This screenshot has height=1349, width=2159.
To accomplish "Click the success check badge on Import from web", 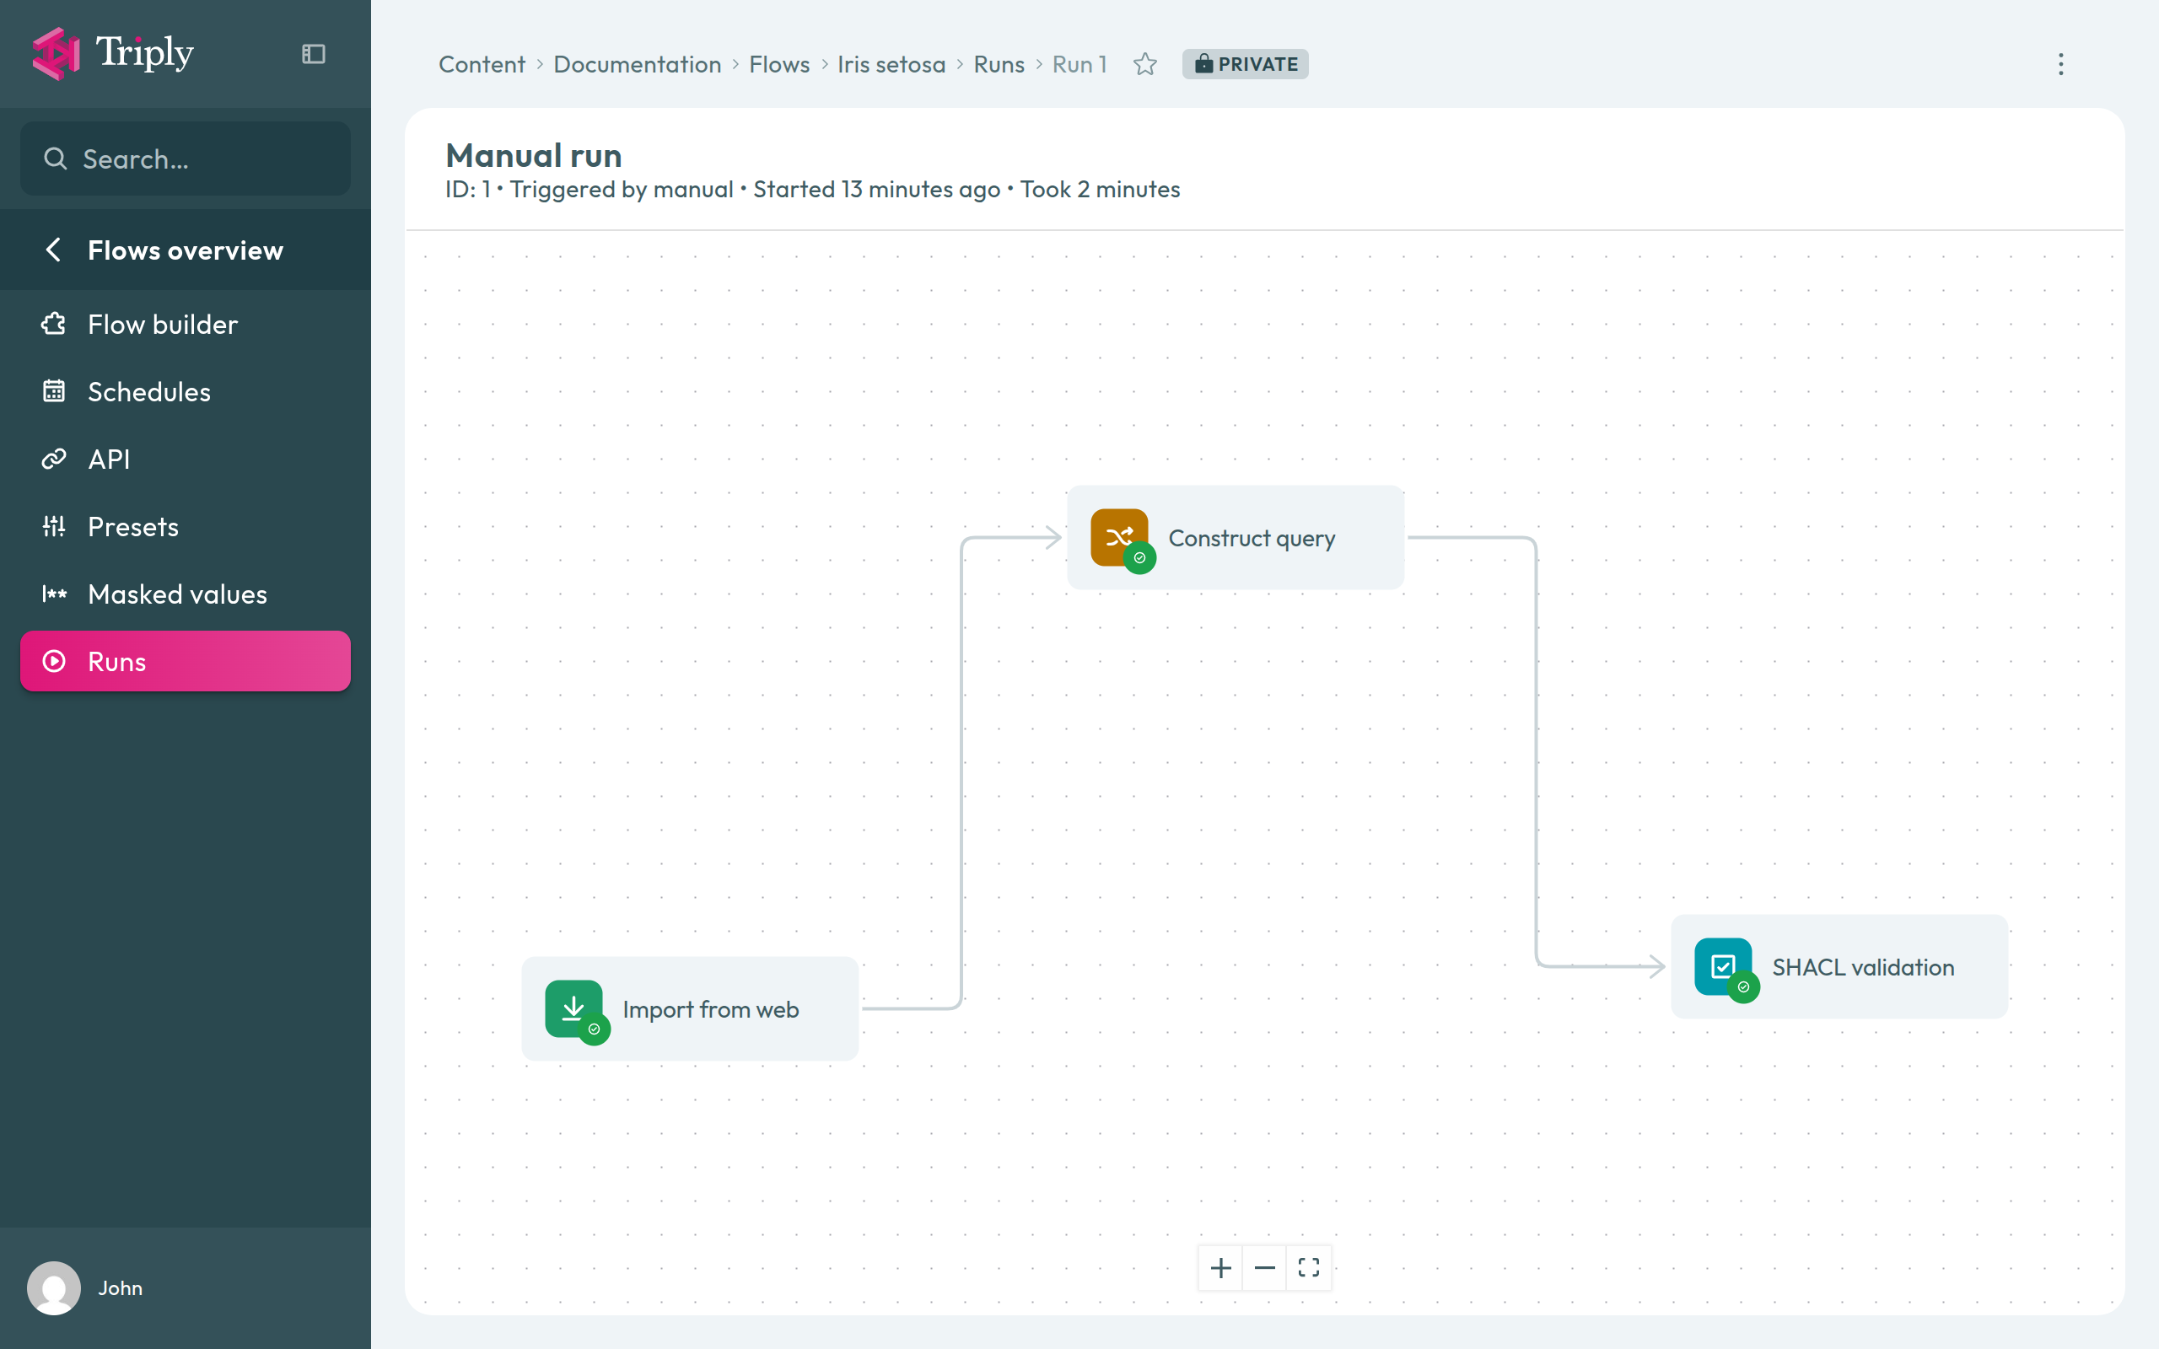I will coord(595,1029).
